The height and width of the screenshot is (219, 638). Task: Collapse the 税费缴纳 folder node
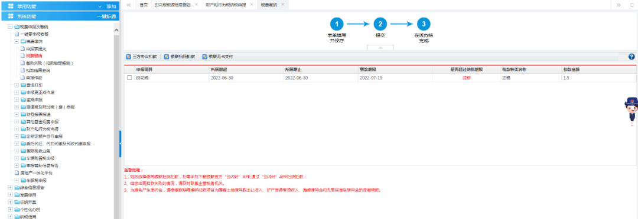coord(17,41)
